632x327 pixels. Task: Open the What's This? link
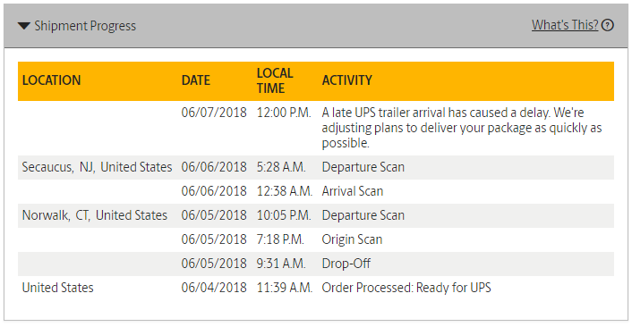click(x=565, y=25)
